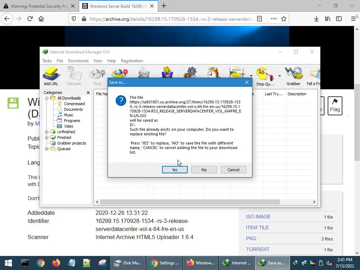Expand the Queues category node
Viewport: 360px width, 270px height.
[47, 149]
